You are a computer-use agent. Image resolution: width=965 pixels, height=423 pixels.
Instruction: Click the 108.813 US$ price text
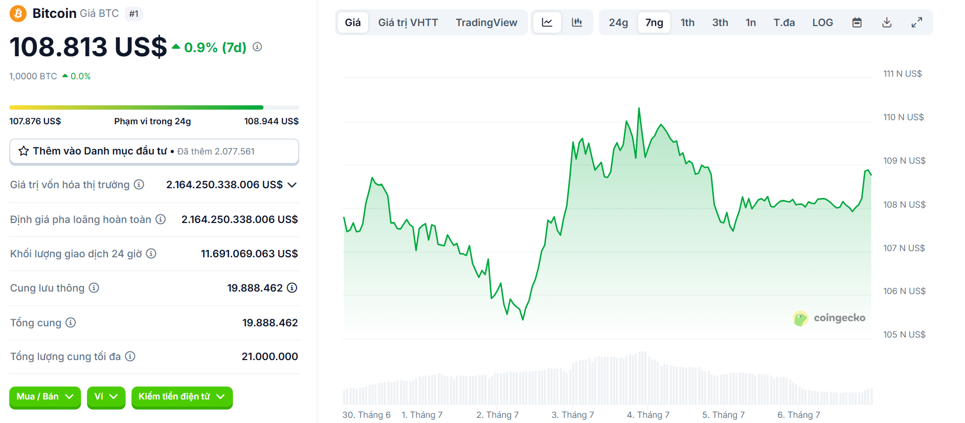88,47
